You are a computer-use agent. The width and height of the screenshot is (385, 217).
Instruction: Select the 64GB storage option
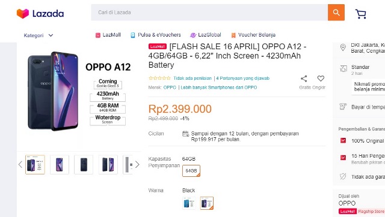click(x=191, y=171)
